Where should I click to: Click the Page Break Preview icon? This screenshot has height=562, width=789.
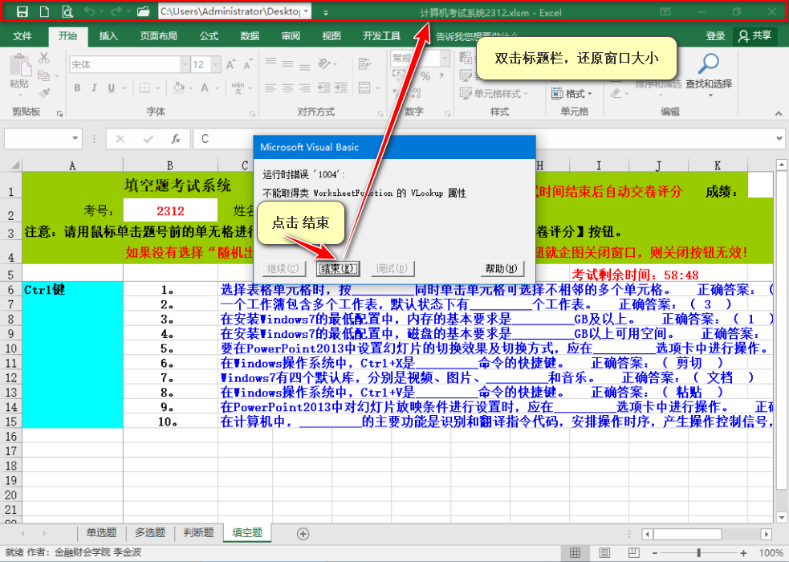pos(633,553)
